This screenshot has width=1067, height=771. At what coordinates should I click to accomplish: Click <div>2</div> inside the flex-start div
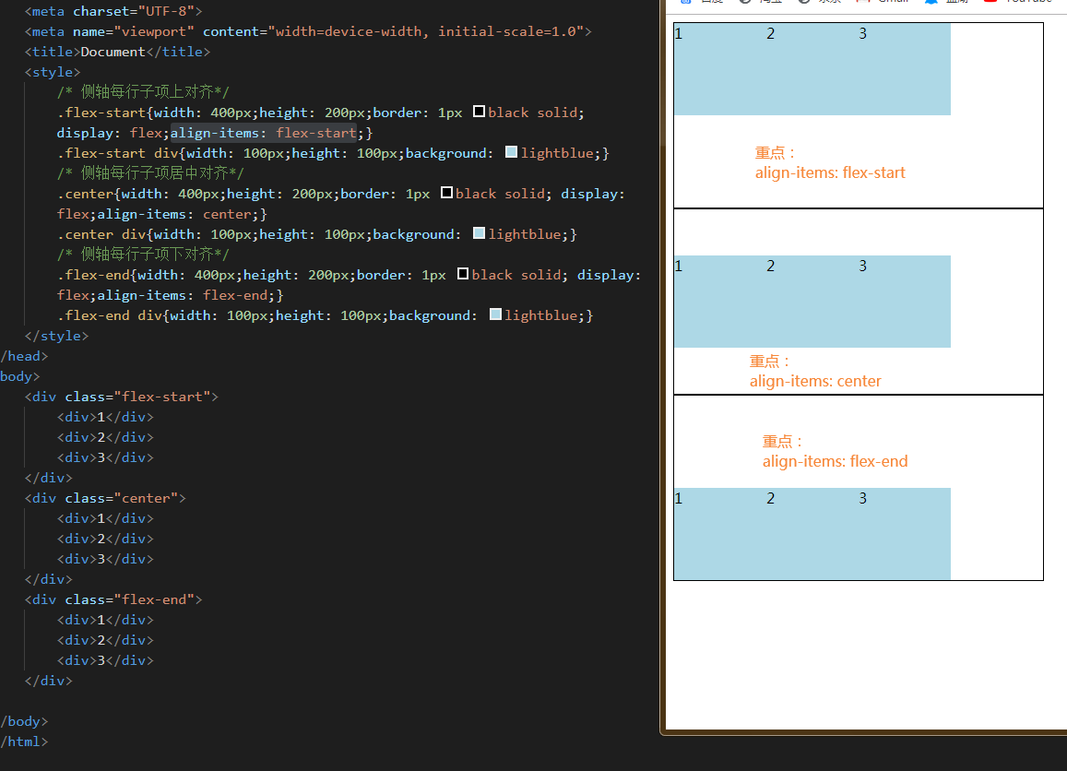point(105,437)
